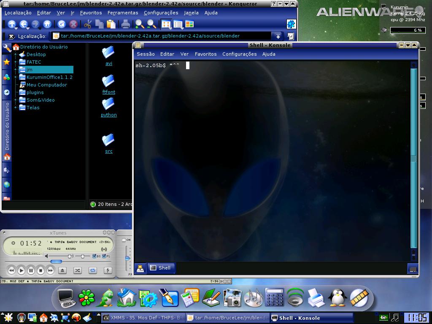Print using the printer toolbar icon
This screenshot has width=432, height=324.
pos(126,24)
